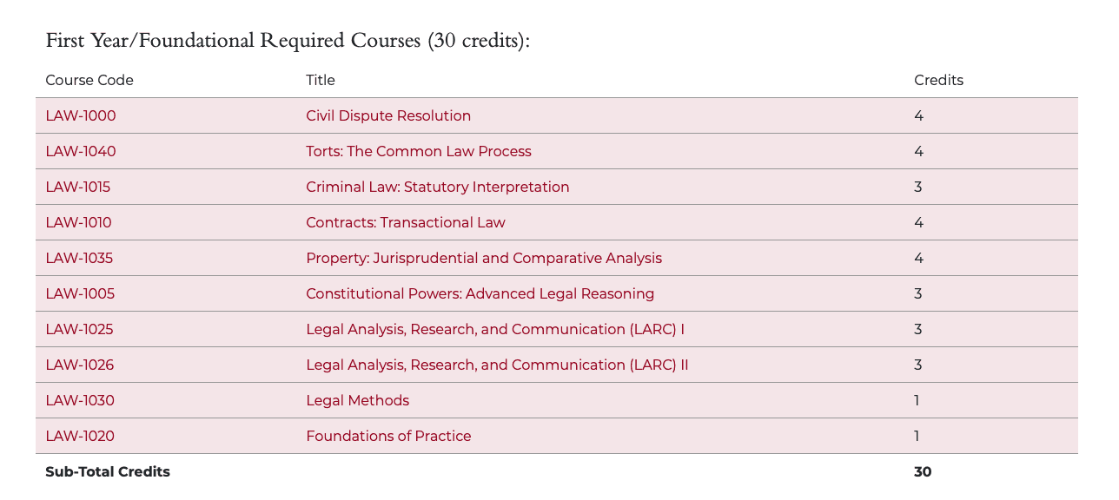Click the LAW-1025 course code
Viewport: 1119px width, 500px height.
point(79,330)
